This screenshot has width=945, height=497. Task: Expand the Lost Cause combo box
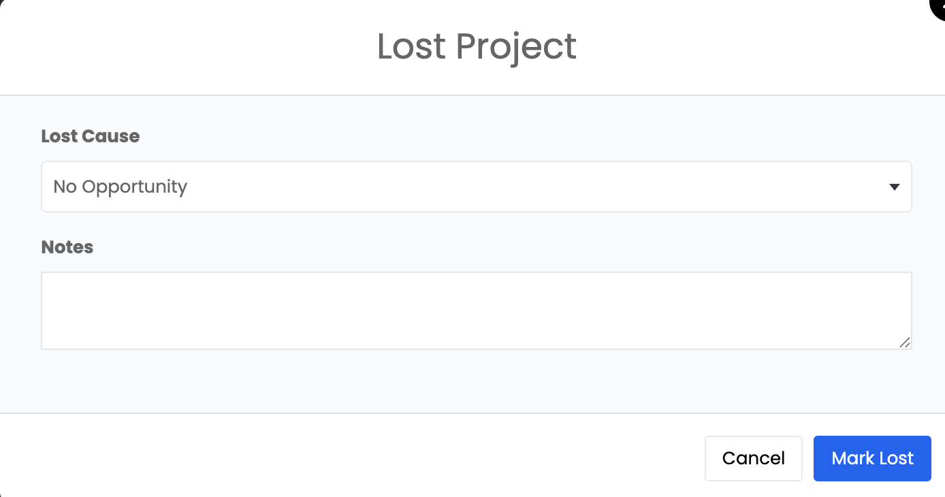(476, 187)
